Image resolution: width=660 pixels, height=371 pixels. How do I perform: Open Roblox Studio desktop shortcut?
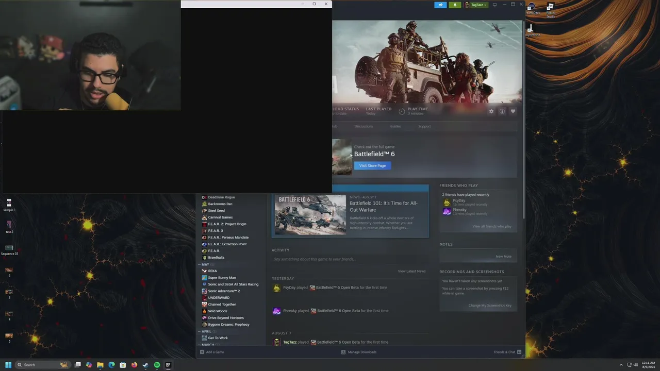[x=550, y=10]
